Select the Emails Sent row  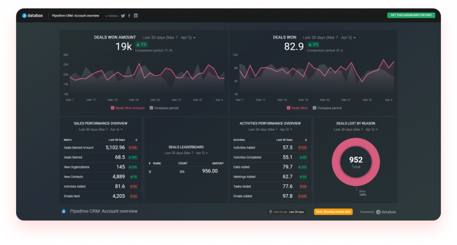[x=100, y=196]
